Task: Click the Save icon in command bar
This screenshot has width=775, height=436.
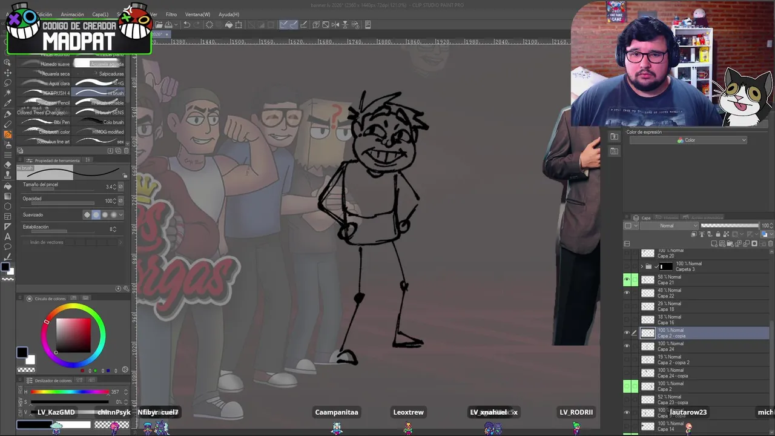Action: point(168,25)
